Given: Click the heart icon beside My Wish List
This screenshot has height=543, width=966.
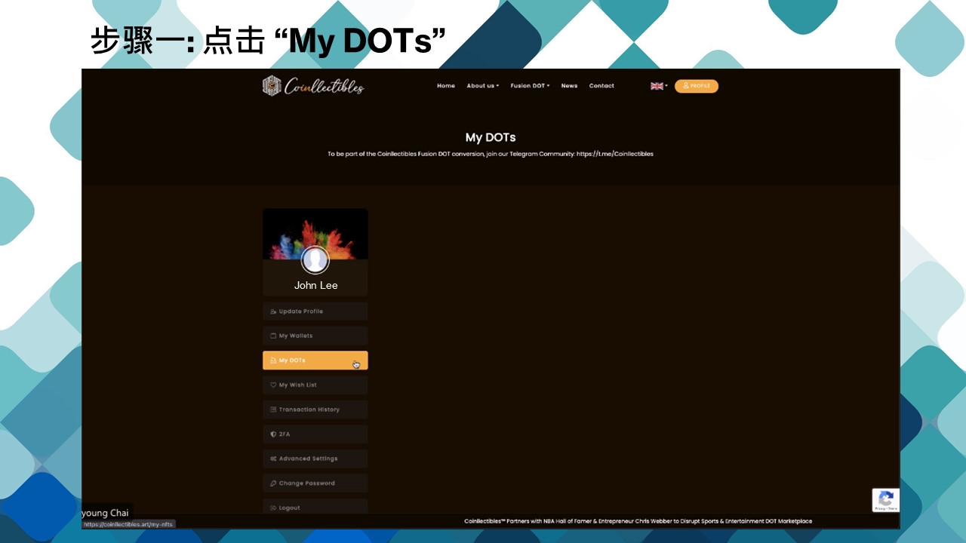Looking at the screenshot, I should pos(273,385).
